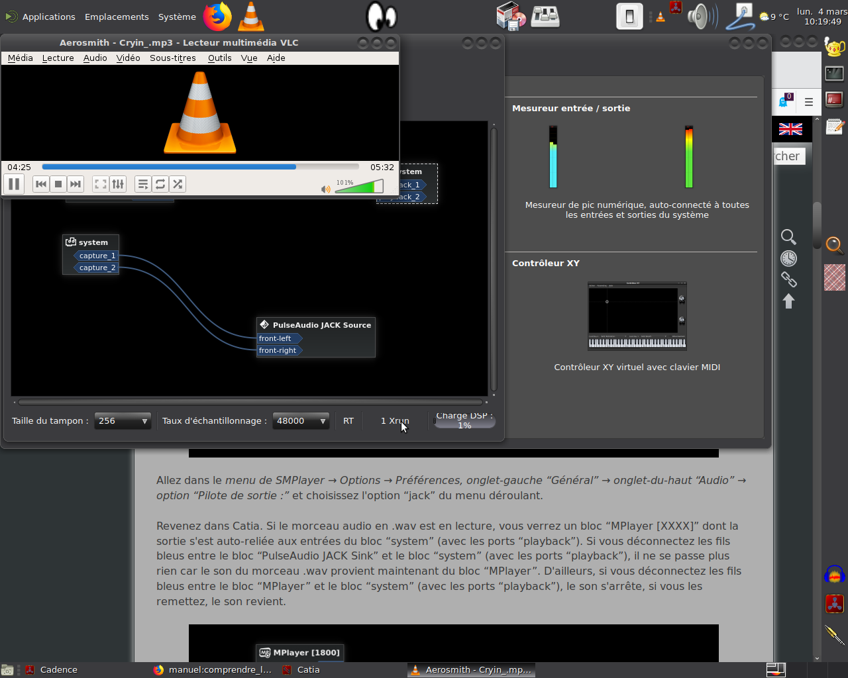Skip to next track in VLC

[76, 184]
